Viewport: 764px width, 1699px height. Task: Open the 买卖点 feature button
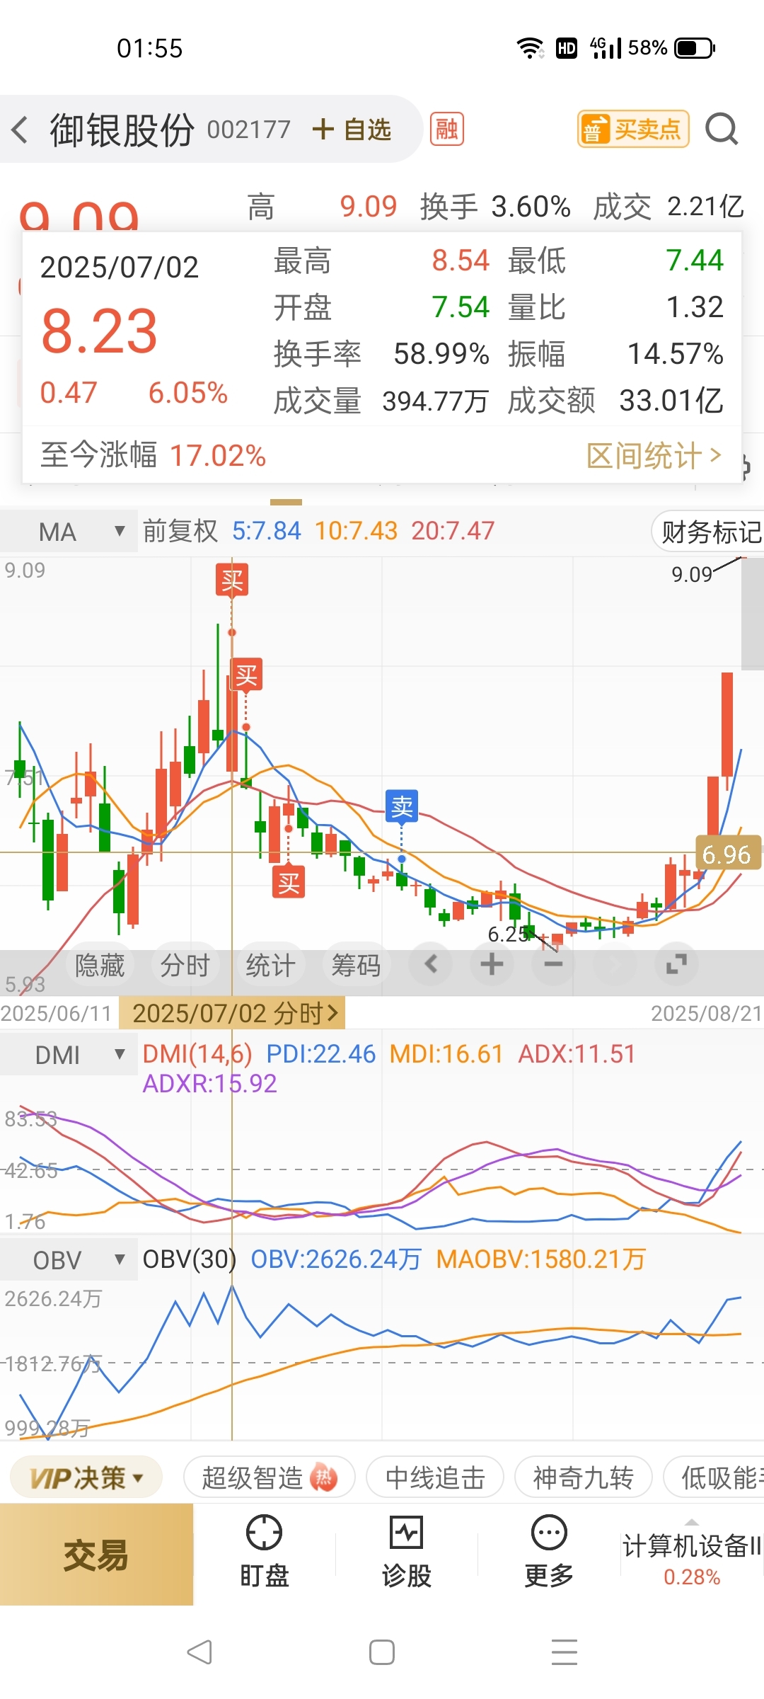coord(633,129)
